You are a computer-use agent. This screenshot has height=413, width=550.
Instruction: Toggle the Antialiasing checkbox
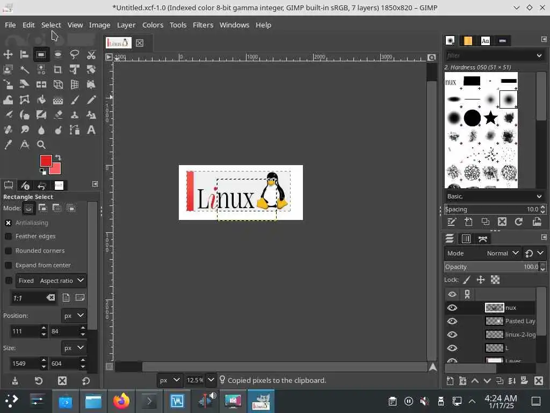[x=9, y=223]
